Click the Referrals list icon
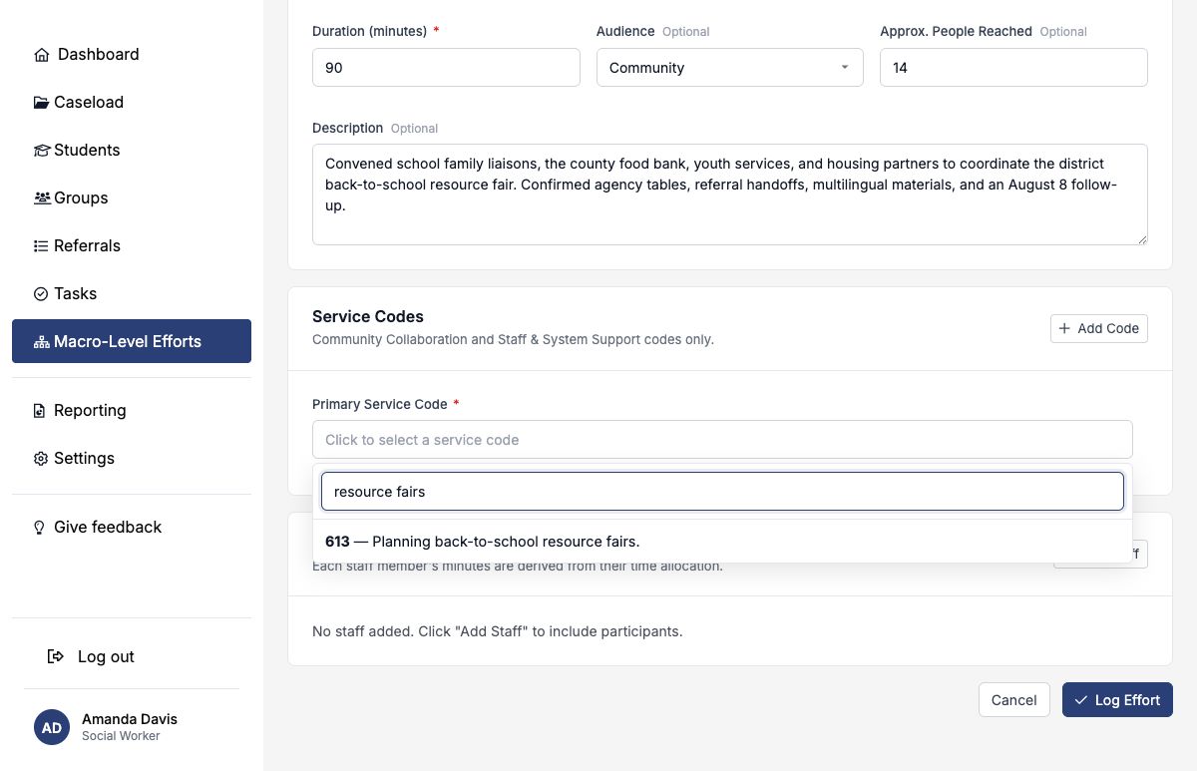The height and width of the screenshot is (771, 1197). point(41,246)
